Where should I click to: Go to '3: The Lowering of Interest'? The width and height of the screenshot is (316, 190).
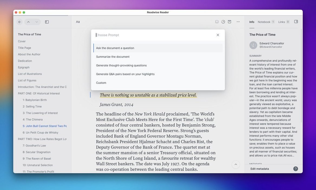click(40, 113)
